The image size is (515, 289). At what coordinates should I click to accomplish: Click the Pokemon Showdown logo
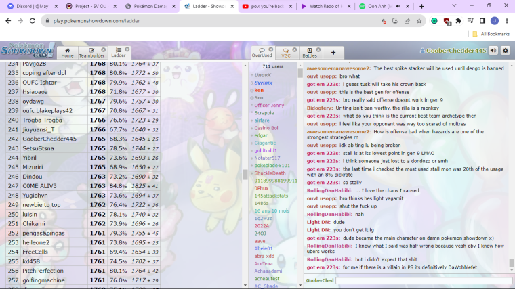27,50
